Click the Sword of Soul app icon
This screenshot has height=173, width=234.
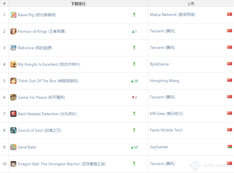[13, 131]
